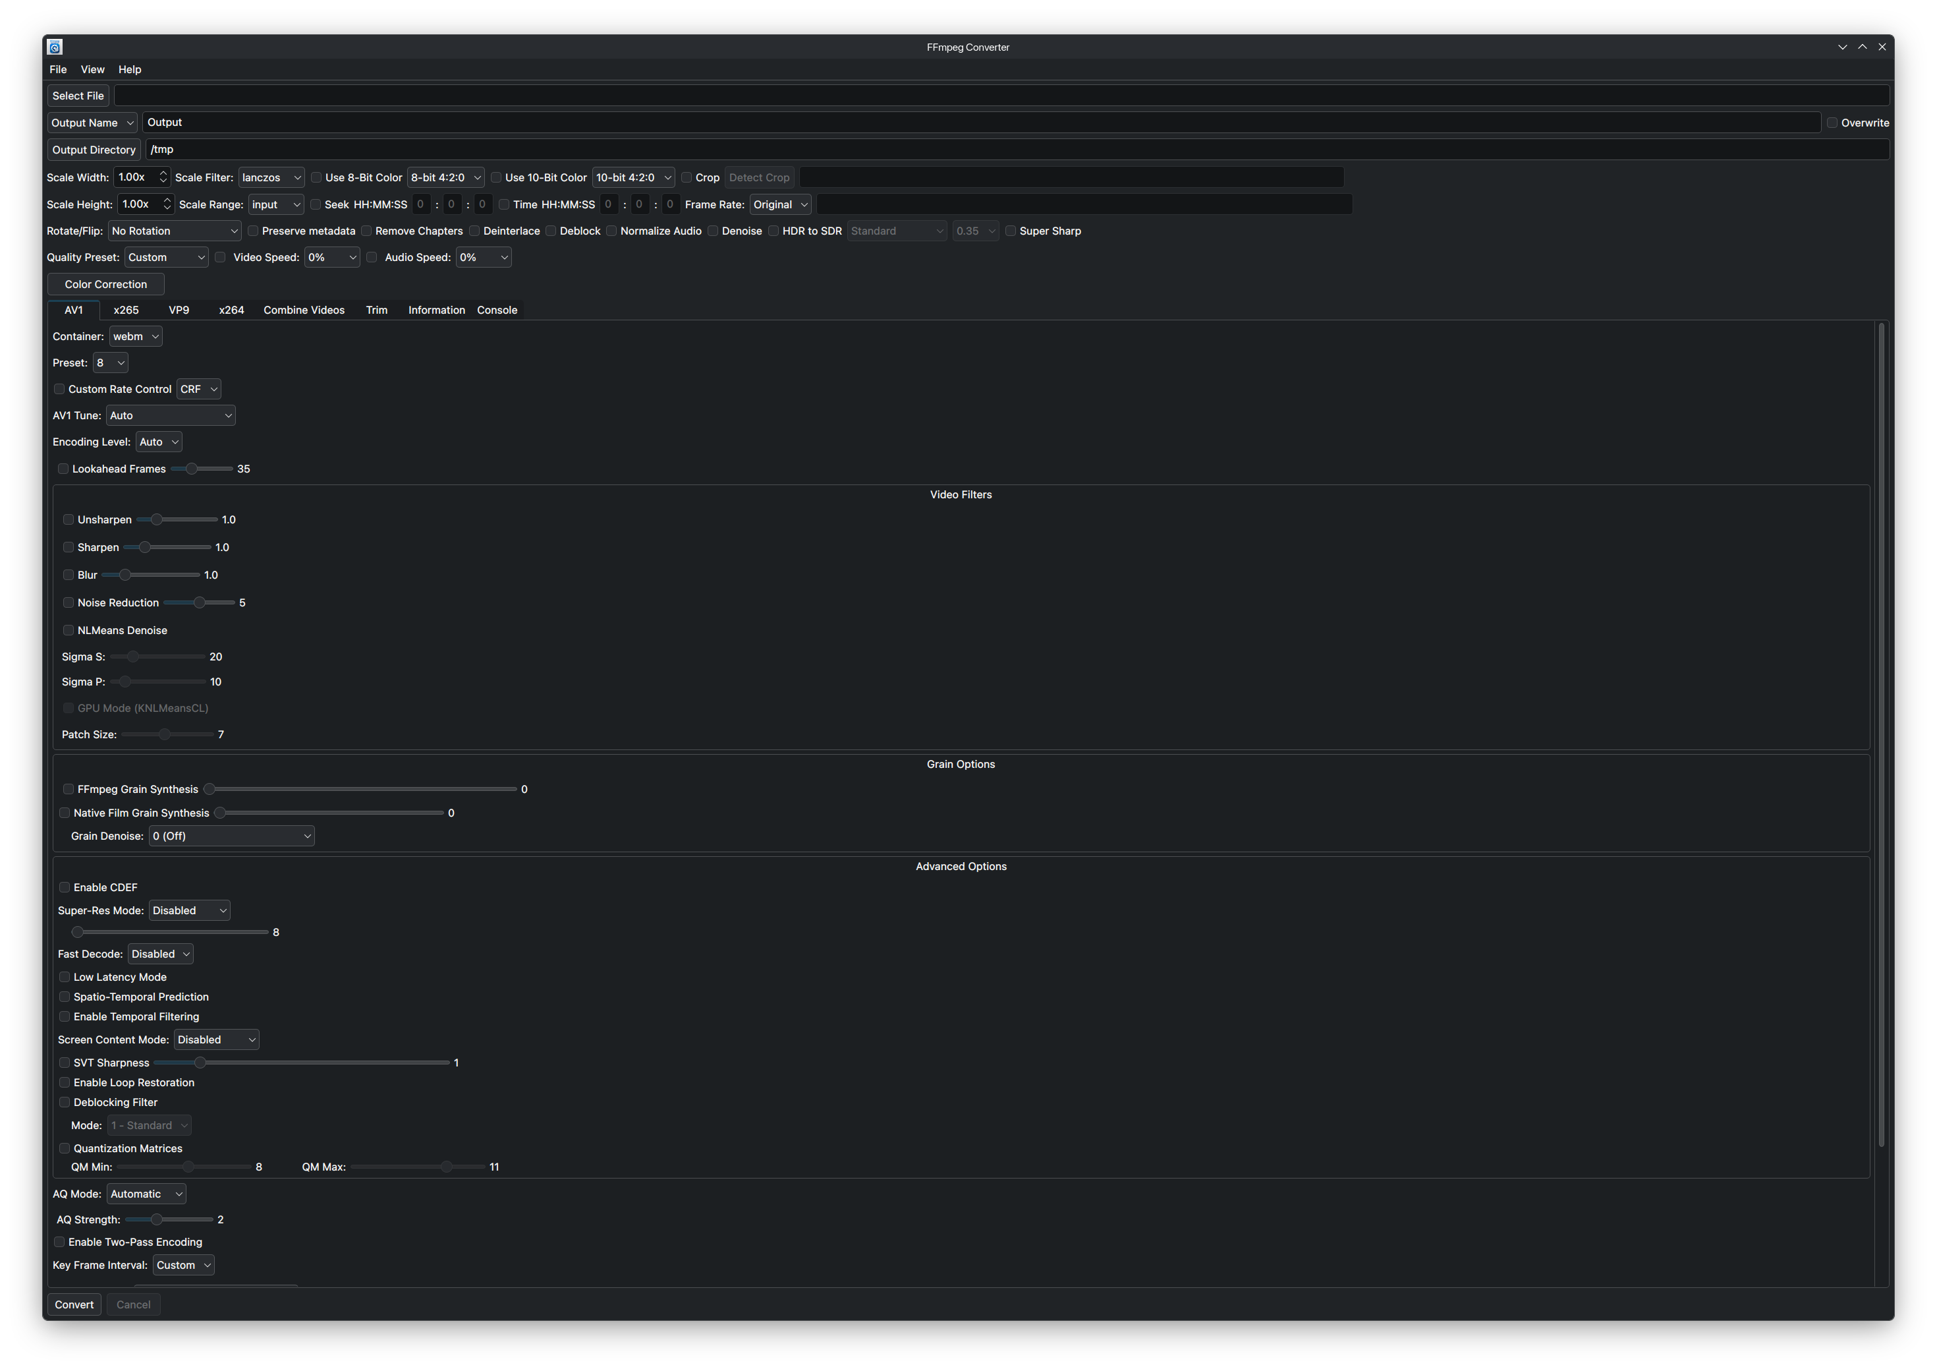This screenshot has height=1371, width=1937.
Task: Open the Fast Decode Disabled dropdown
Action: (160, 954)
